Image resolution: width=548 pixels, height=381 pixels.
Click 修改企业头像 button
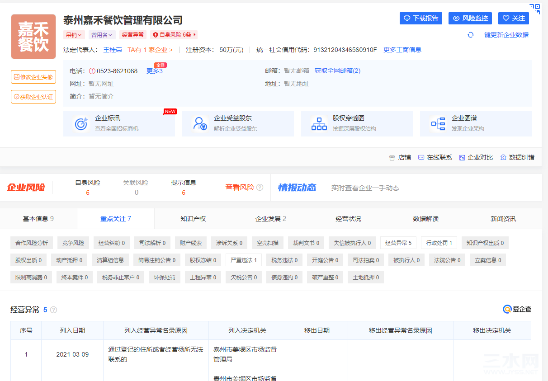pos(33,77)
